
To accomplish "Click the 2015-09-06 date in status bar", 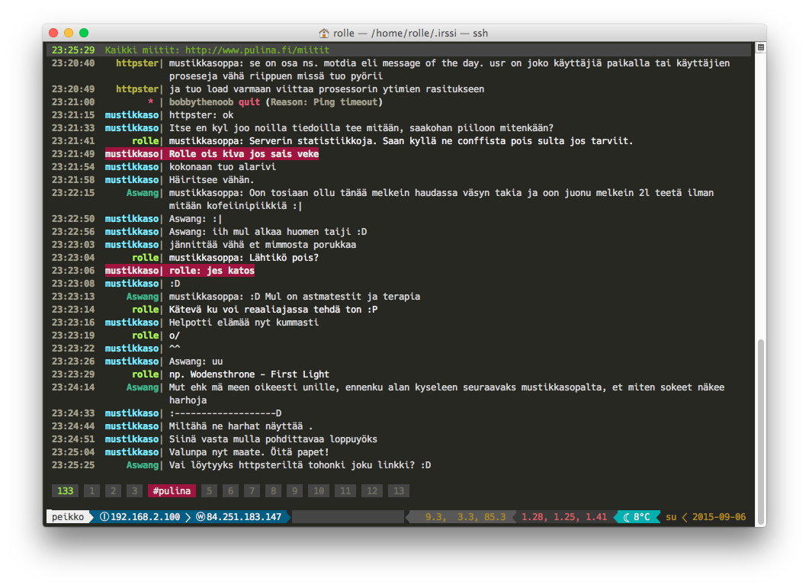I will (719, 517).
